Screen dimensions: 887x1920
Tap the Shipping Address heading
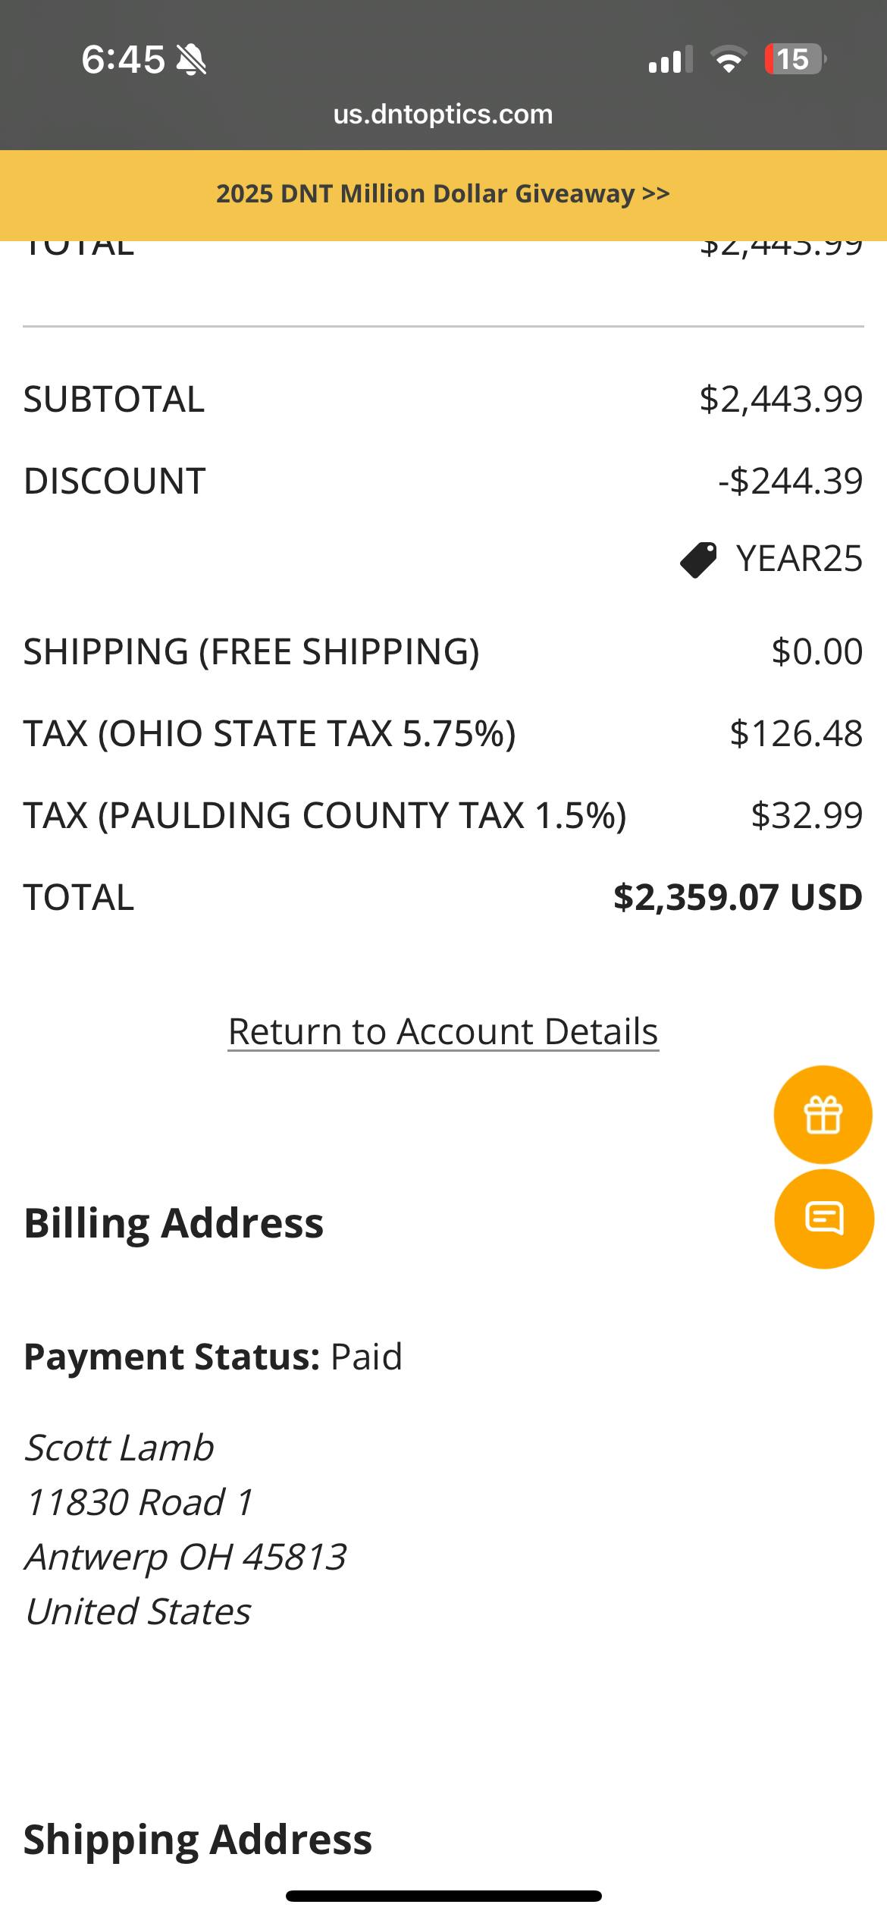[198, 1839]
